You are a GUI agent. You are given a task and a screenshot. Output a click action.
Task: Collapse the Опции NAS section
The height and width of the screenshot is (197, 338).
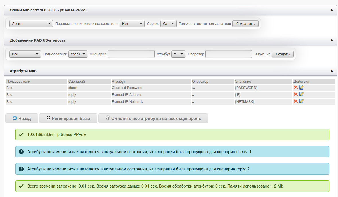(331, 10)
